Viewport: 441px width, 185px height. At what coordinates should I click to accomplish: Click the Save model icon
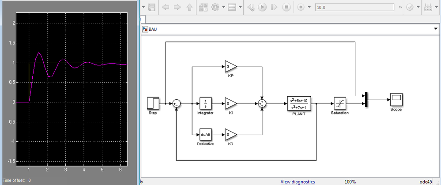coord(152,7)
